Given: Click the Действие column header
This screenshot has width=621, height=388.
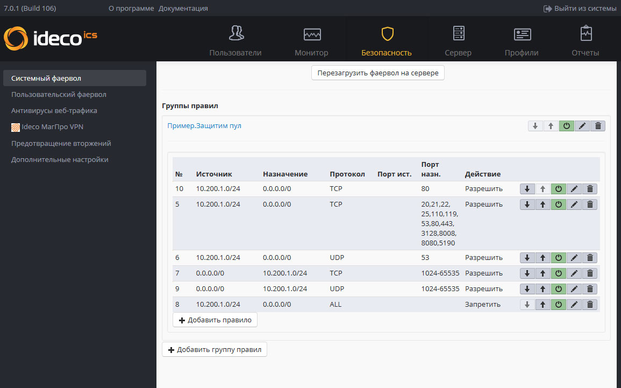Looking at the screenshot, I should (x=483, y=174).
